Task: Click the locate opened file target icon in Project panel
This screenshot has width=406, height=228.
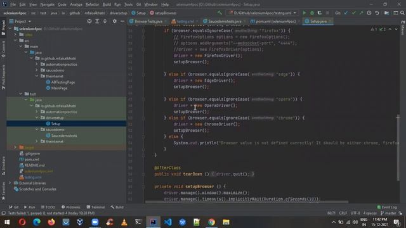Action: click(x=89, y=21)
